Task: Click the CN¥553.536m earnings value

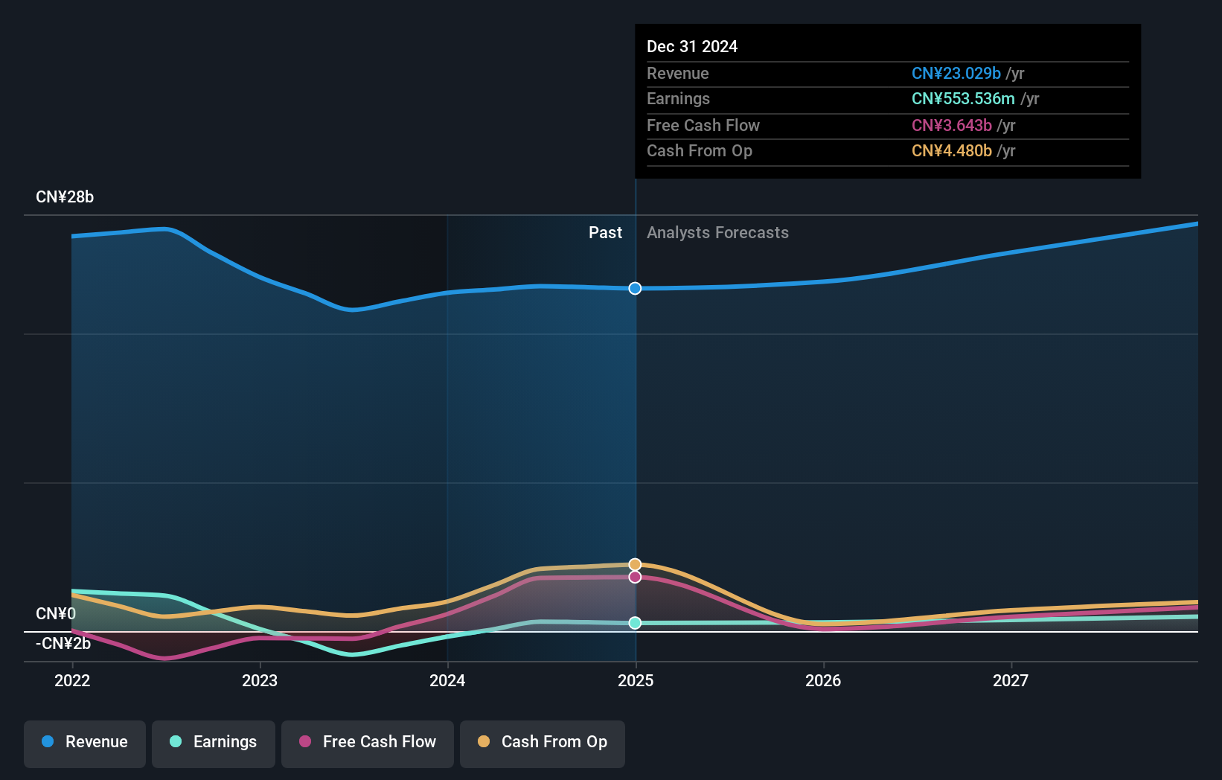Action: [963, 98]
